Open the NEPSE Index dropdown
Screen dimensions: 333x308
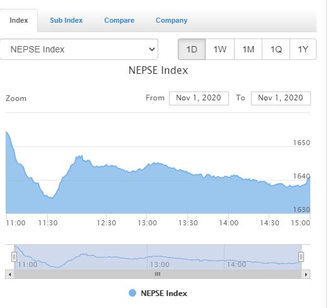[x=79, y=49]
